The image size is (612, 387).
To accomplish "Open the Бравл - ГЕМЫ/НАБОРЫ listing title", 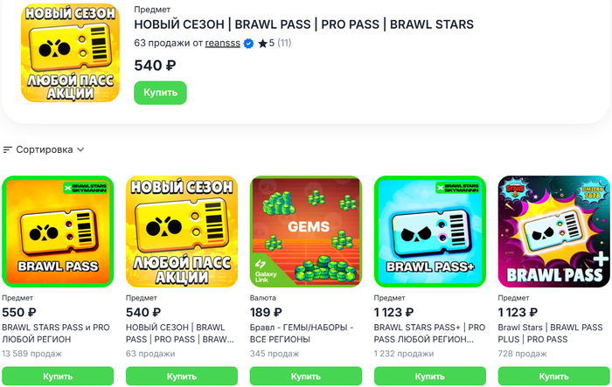I will click(302, 333).
